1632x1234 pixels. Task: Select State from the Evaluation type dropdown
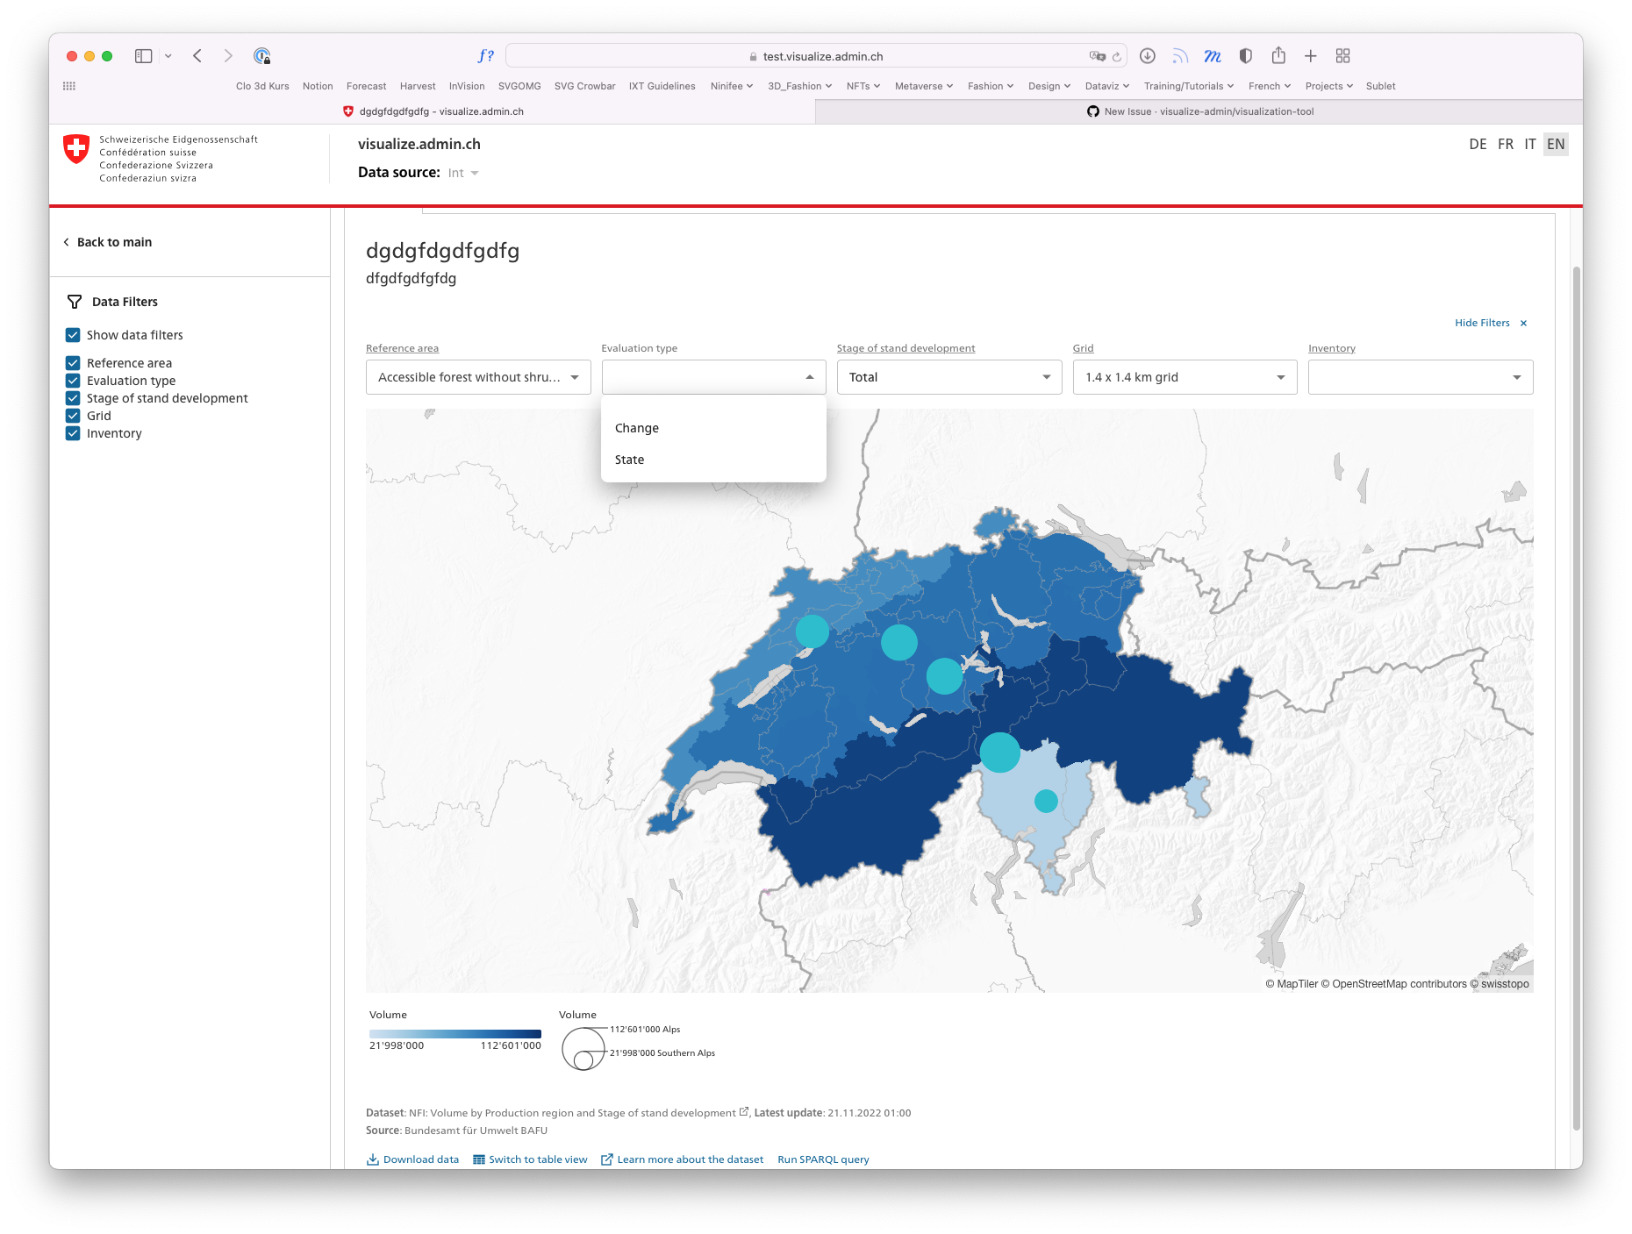(629, 459)
